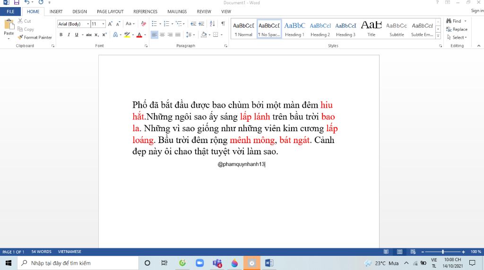
Task: Open the font name dropdown
Action: 88,24
